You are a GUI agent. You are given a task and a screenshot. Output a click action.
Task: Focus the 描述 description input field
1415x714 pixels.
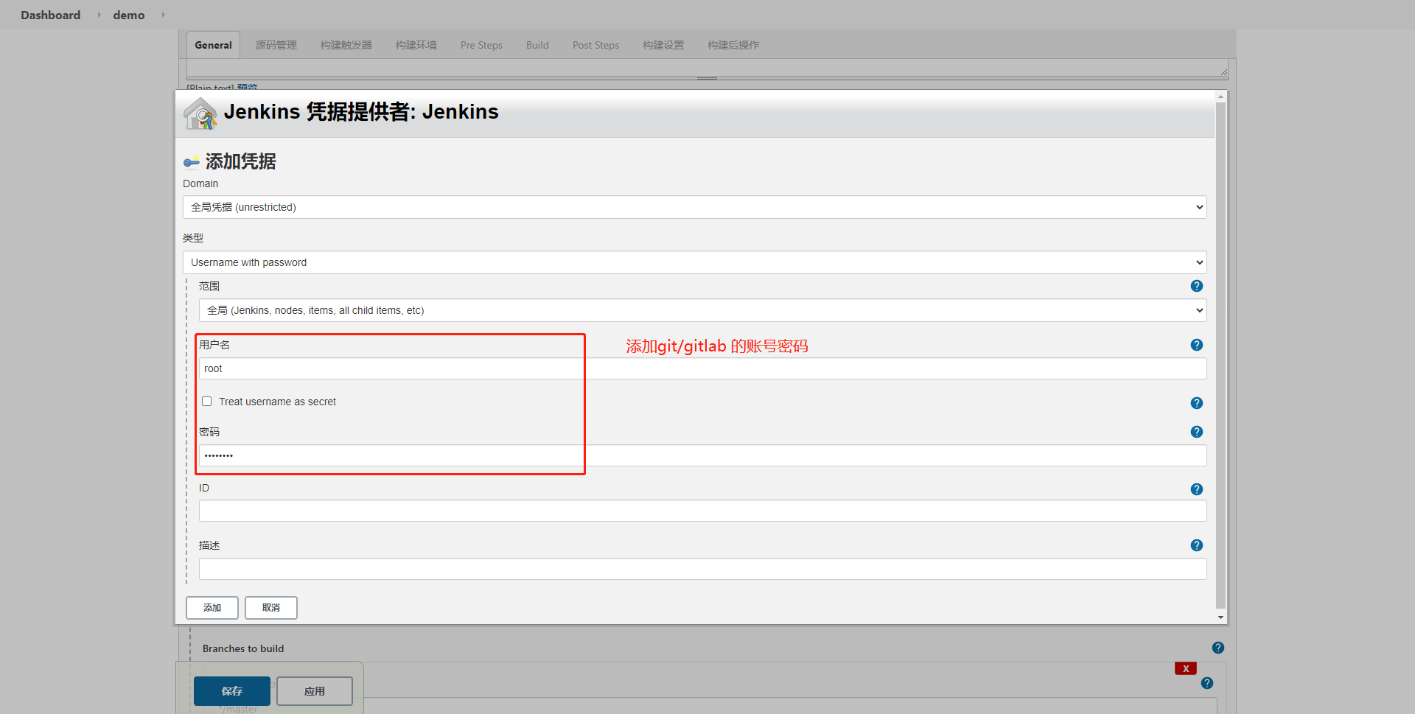pos(702,569)
